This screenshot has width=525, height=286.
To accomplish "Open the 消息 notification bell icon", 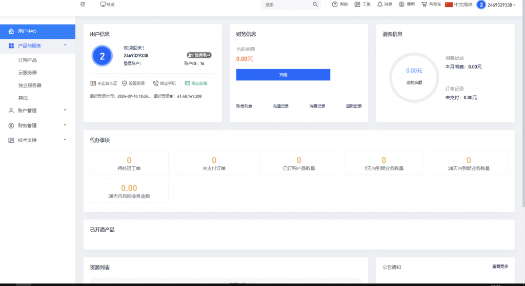I will (380, 4).
